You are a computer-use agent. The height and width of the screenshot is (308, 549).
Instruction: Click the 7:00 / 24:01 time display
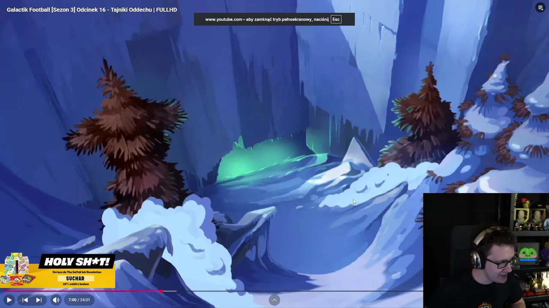point(79,300)
